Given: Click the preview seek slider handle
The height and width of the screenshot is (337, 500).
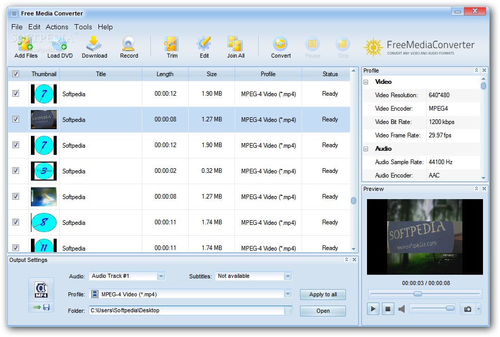Looking at the screenshot, I should (x=418, y=294).
